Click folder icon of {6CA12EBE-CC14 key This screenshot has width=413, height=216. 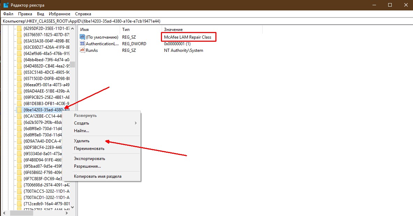pyautogui.click(x=19, y=116)
